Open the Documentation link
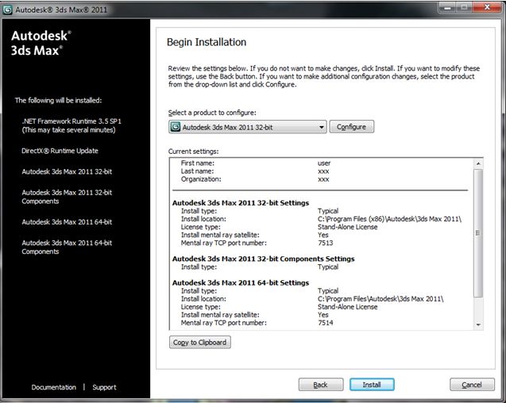The width and height of the screenshot is (506, 403). (x=53, y=387)
